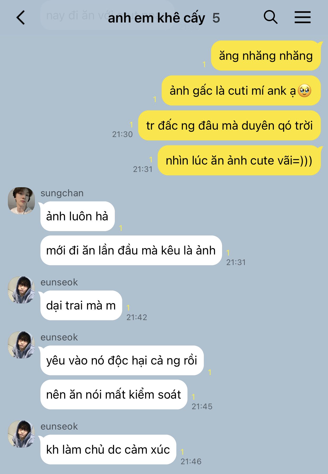Tap eunseok's avatar beside "dại trai mà m"
Screen dimensions: 328x474
(21, 290)
